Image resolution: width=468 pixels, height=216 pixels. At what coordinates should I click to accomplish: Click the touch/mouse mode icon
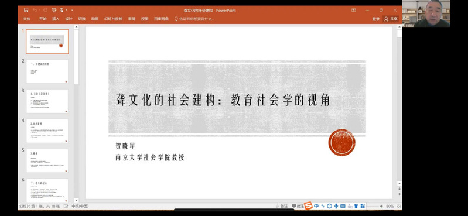(62, 10)
